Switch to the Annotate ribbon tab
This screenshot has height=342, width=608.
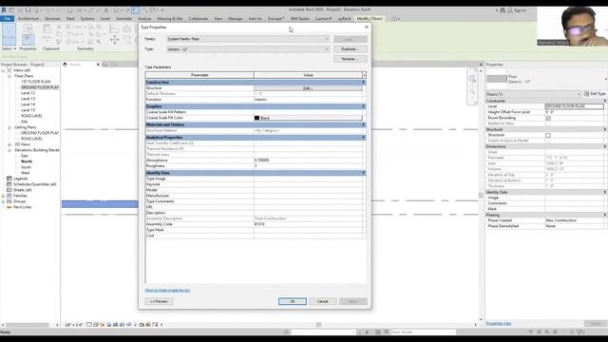(x=123, y=19)
